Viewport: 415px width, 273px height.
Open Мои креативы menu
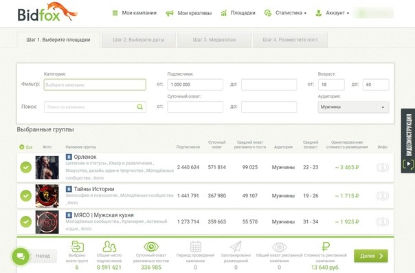[194, 13]
